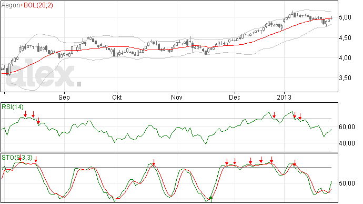This screenshot has width=363, height=204.
Task: Click the 60,00 RSI axis value
Action: pos(347,127)
